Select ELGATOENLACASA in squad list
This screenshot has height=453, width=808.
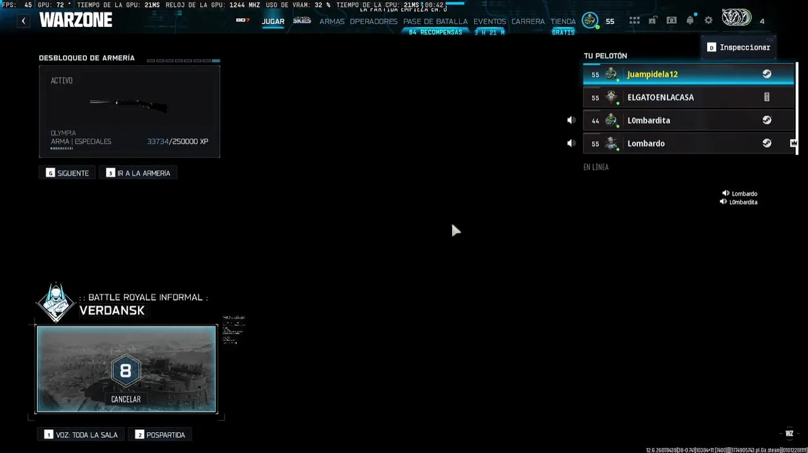(x=689, y=98)
